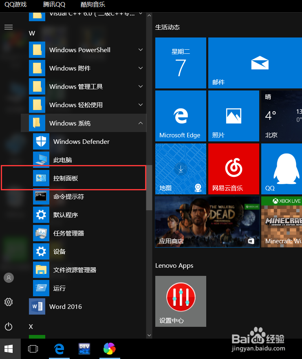Open the hamburger menu icon
302x359 pixels.
(9, 27)
